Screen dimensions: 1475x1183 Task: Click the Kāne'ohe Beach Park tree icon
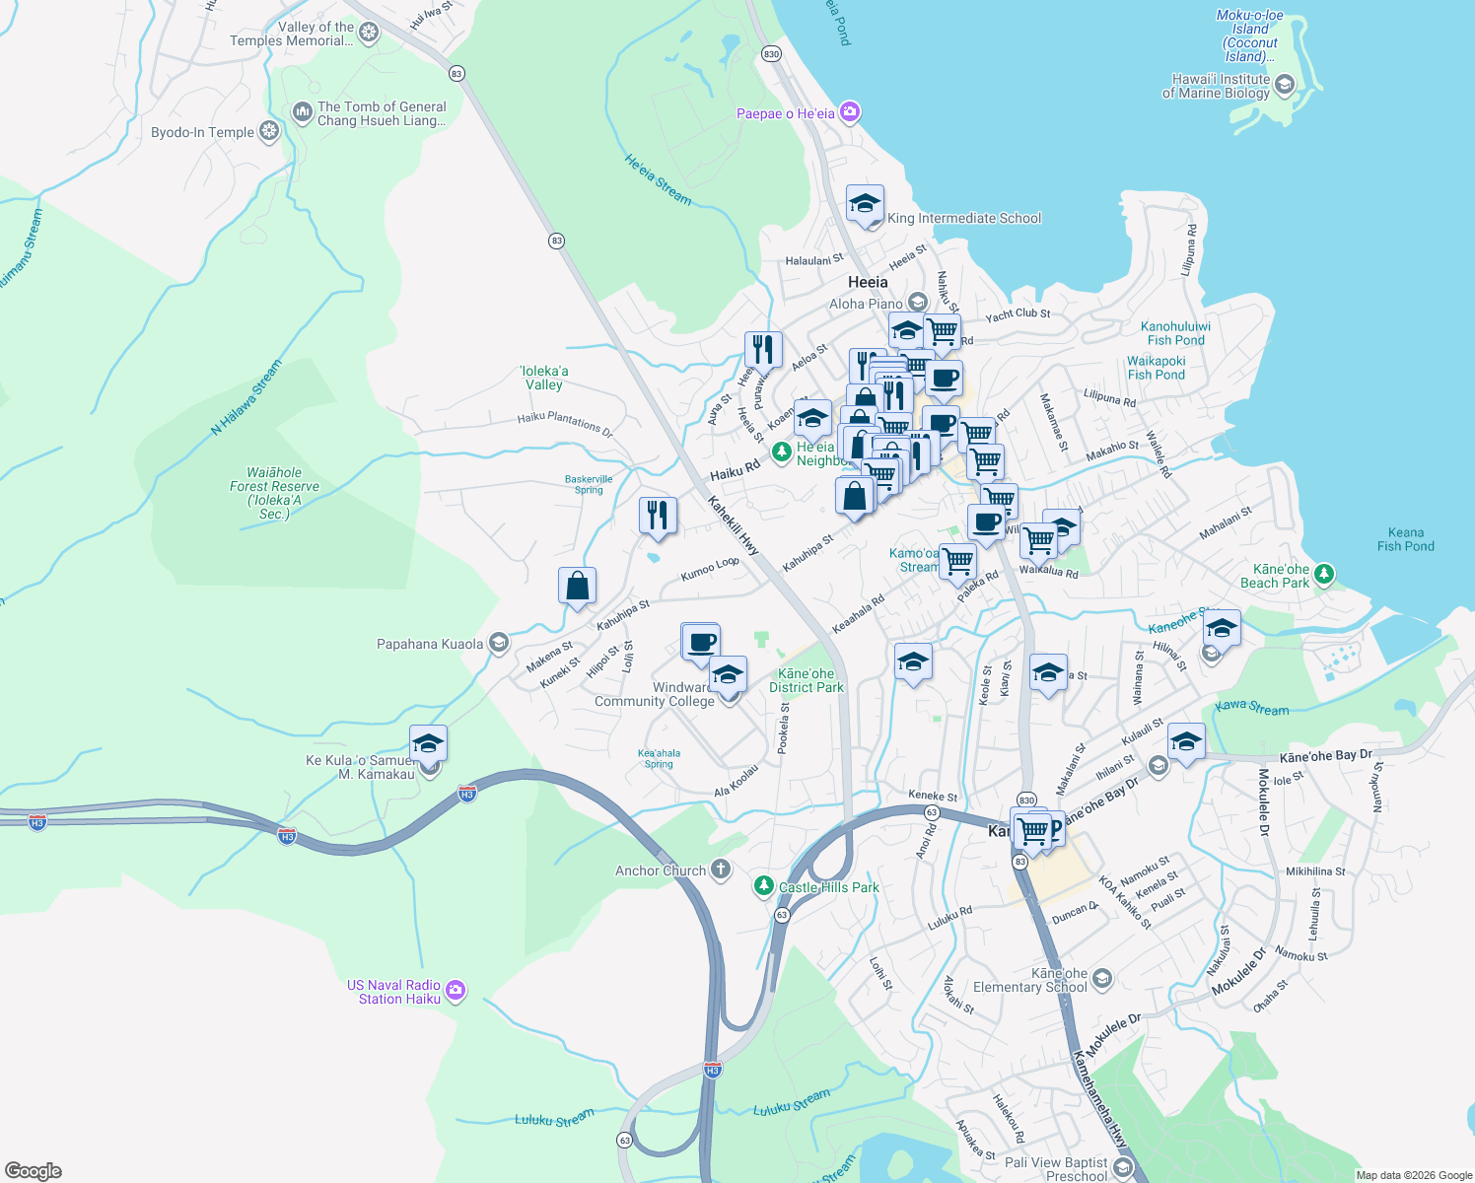[x=1326, y=572]
